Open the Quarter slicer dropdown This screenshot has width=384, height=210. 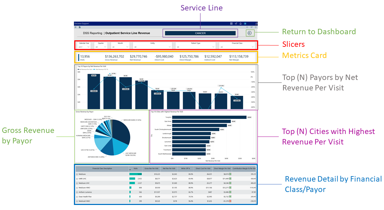coord(105,47)
